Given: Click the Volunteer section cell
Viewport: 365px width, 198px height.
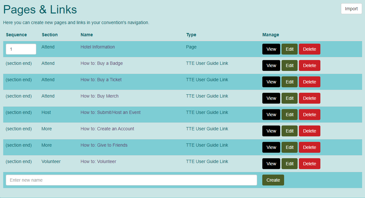Looking at the screenshot, I should click(x=51, y=161).
